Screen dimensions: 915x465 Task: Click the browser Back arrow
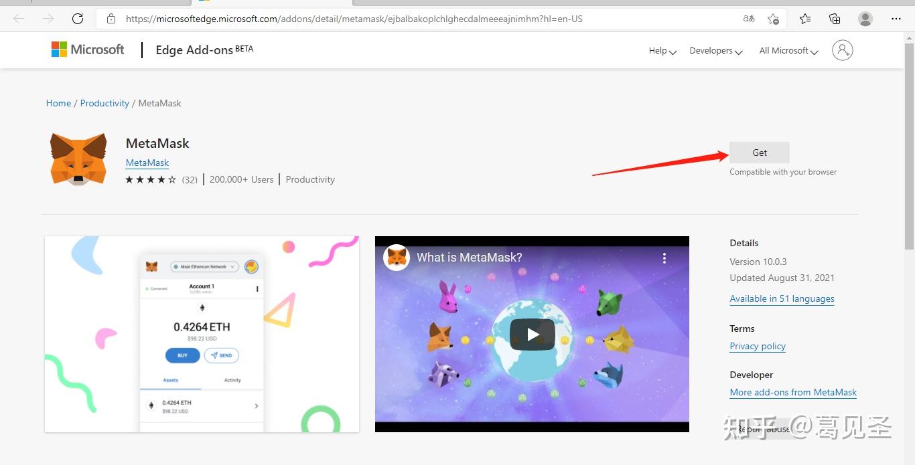point(19,19)
